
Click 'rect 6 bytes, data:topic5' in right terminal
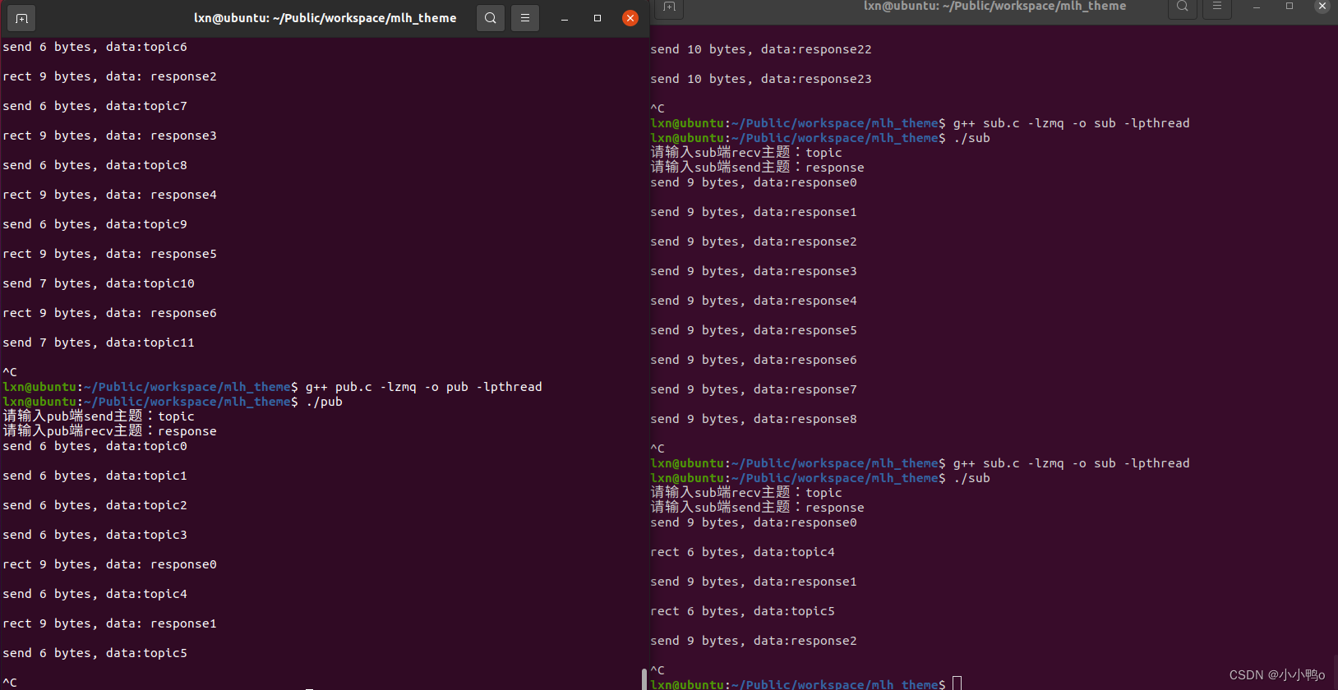pyautogui.click(x=742, y=611)
